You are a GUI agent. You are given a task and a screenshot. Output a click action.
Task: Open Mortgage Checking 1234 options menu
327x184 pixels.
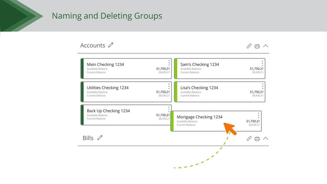tap(259, 115)
